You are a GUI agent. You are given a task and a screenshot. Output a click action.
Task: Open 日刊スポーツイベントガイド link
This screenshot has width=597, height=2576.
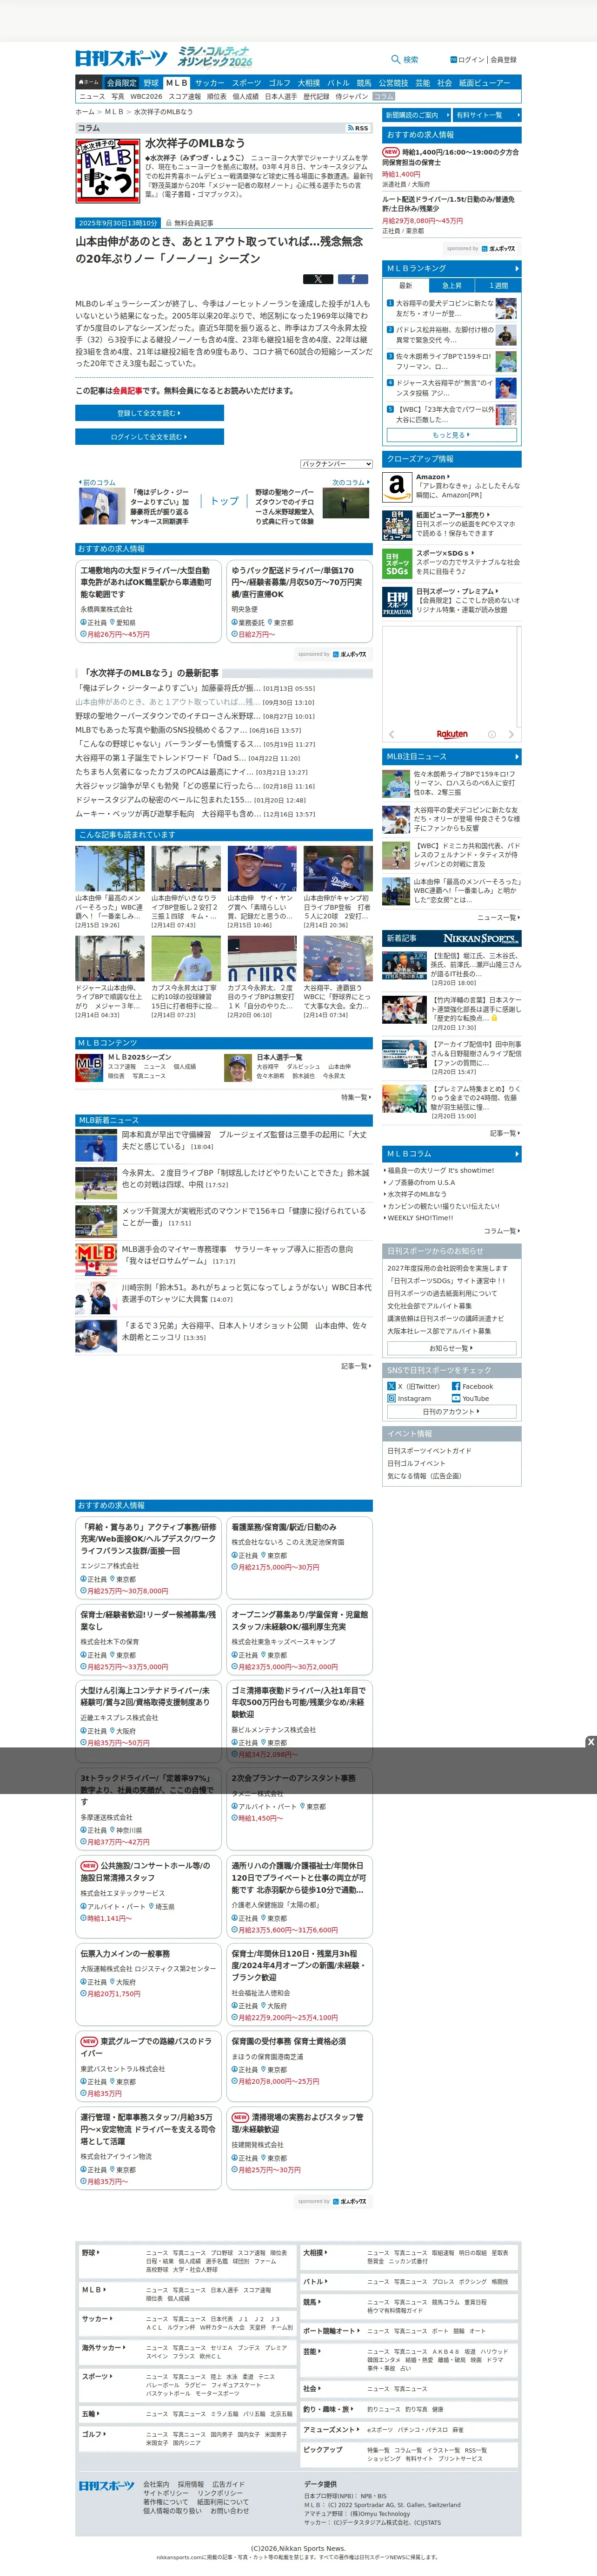click(x=429, y=1451)
